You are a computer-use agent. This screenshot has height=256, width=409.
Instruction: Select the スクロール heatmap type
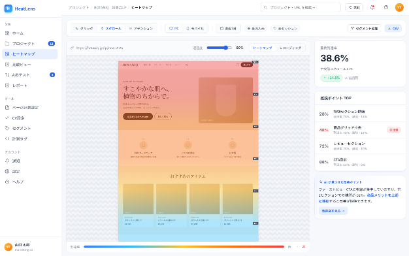point(111,29)
